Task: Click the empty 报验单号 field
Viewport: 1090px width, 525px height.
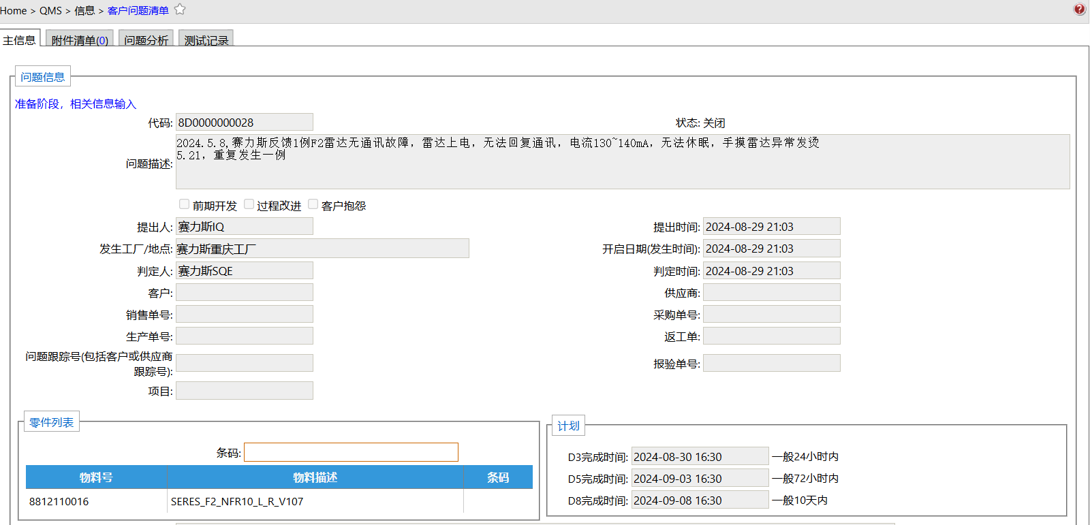Action: pyautogui.click(x=772, y=364)
